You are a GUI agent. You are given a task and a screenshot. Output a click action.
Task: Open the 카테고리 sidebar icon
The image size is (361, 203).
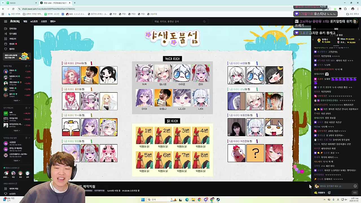[5, 39]
